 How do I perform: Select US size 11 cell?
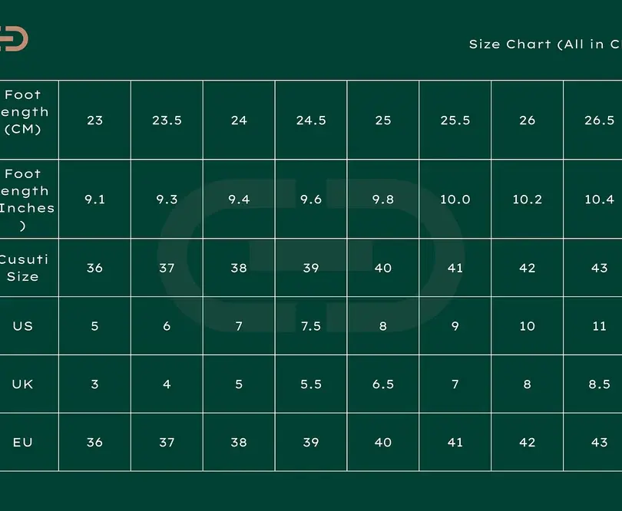(599, 326)
